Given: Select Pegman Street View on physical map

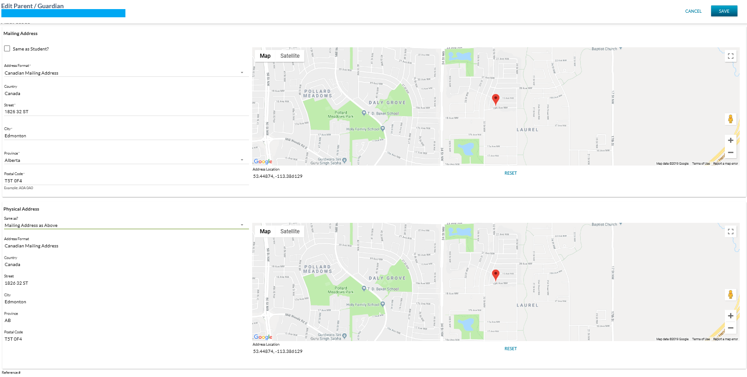Looking at the screenshot, I should point(730,295).
